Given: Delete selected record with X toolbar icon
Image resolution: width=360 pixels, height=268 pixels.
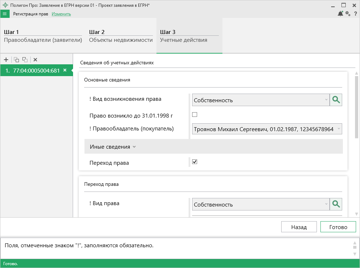Looking at the screenshot, I should pyautogui.click(x=35, y=60).
